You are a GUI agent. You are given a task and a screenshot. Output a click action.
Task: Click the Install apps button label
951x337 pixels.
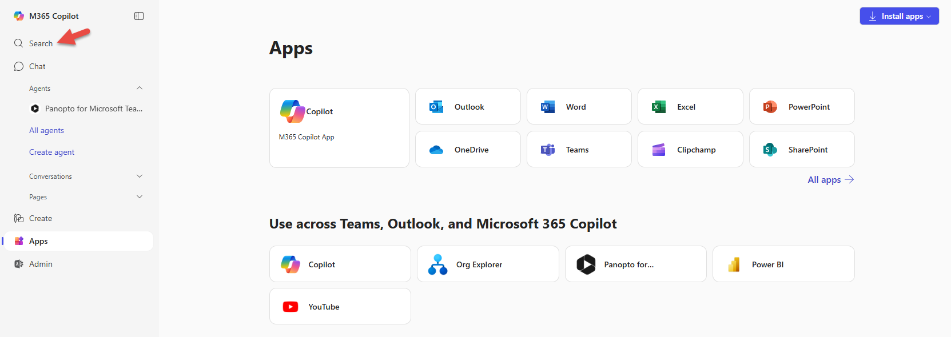tap(902, 16)
